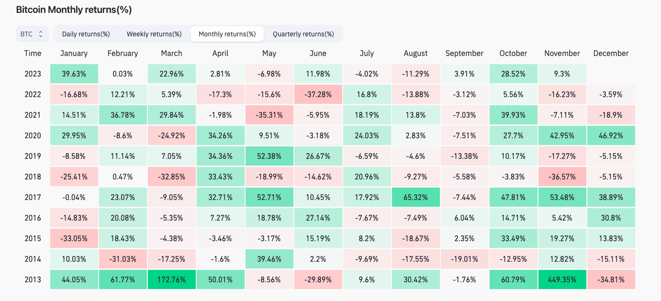This screenshot has width=661, height=301.
Task: Open the BTC coin selector dropdown
Action: [32, 34]
